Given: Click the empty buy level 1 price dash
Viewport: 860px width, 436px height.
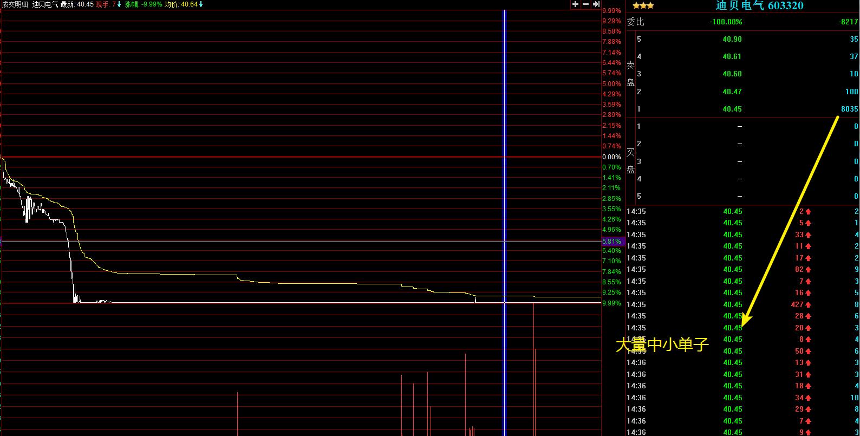Looking at the screenshot, I should click(x=740, y=127).
